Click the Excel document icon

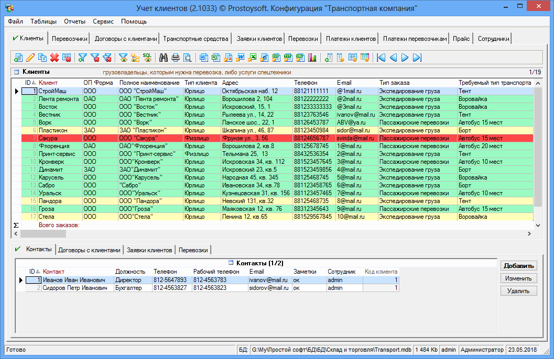pos(216,58)
